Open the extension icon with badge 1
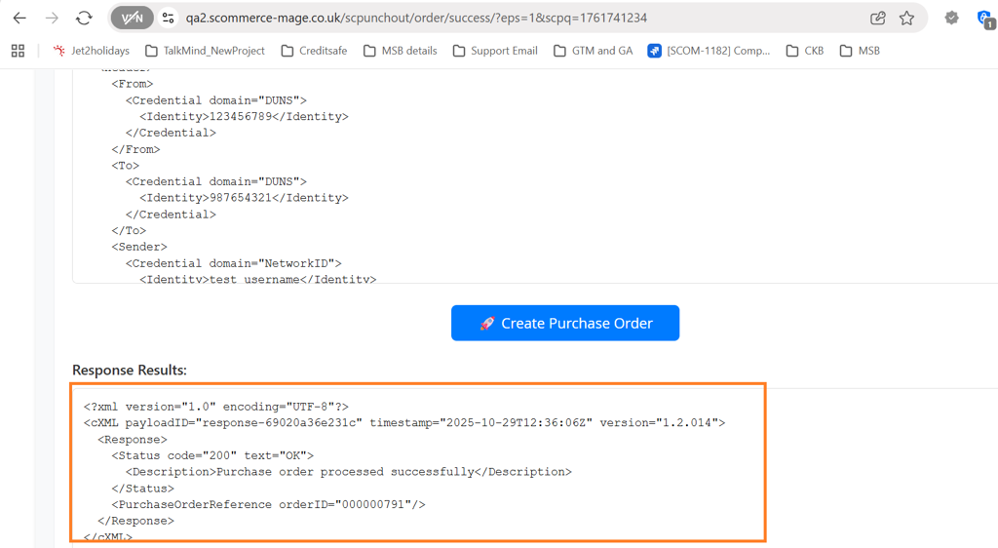 pos(984,18)
